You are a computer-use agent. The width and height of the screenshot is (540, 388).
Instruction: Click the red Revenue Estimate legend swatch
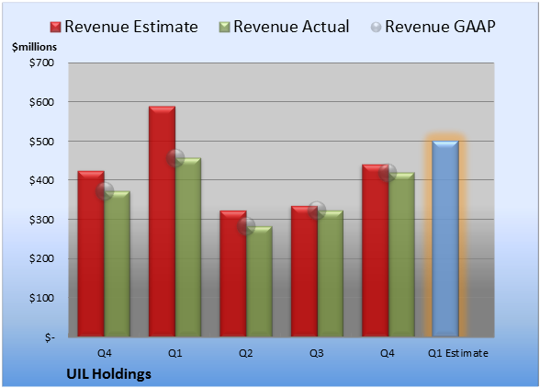point(55,27)
